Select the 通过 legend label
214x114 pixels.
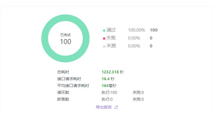(x=111, y=30)
